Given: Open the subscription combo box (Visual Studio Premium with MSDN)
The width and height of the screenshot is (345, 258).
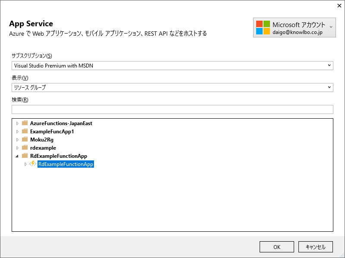Looking at the screenshot, I should tap(172, 66).
